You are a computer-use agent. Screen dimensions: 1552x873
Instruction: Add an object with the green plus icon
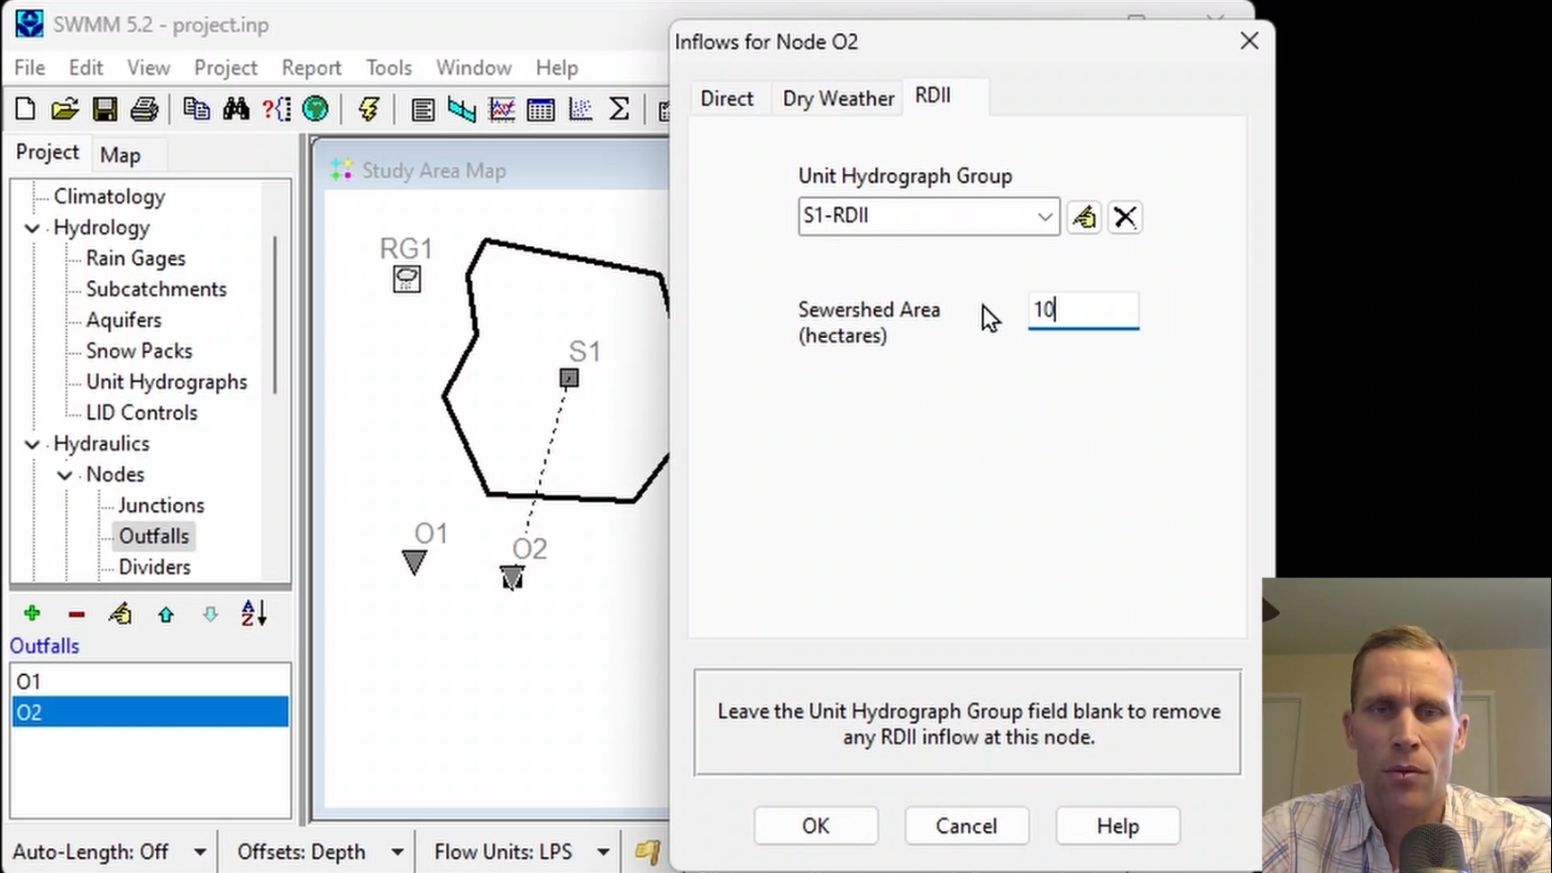pyautogui.click(x=32, y=614)
